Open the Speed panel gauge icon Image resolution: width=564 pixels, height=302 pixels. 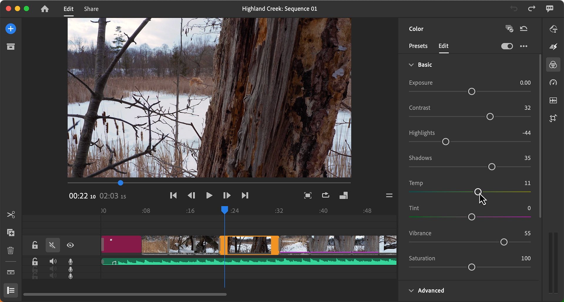click(x=553, y=83)
